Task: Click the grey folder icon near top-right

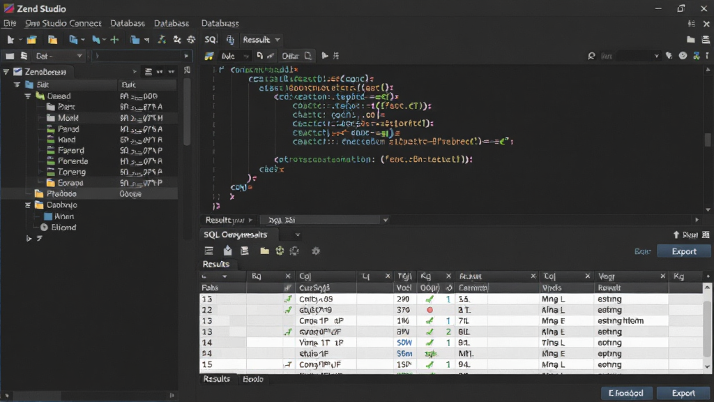Action: pos(691,40)
